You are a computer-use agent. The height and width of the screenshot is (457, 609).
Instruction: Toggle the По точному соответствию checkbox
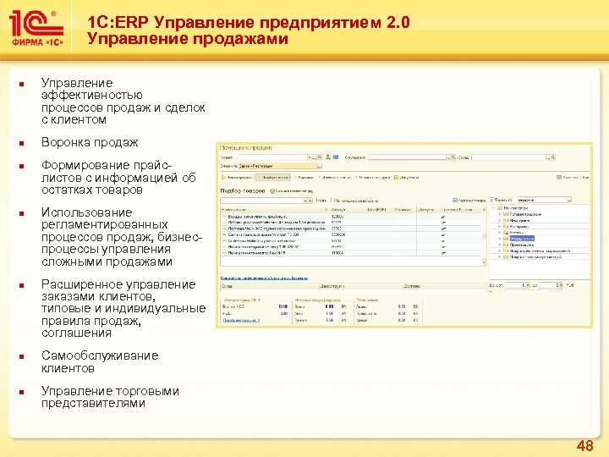click(332, 201)
